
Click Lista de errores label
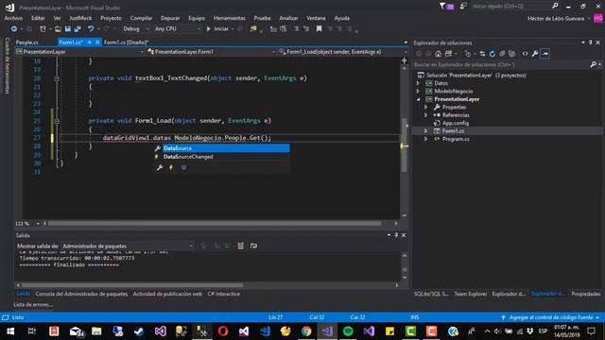click(x=33, y=305)
